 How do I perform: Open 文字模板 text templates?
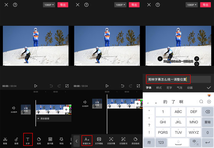coord(99,141)
